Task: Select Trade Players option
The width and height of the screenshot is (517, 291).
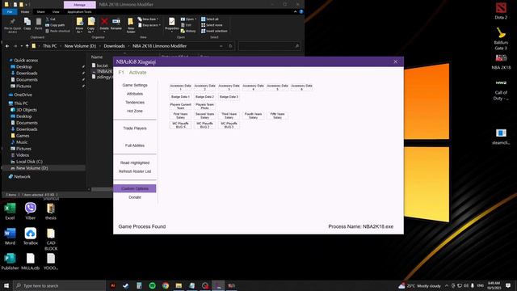Action: (x=135, y=128)
